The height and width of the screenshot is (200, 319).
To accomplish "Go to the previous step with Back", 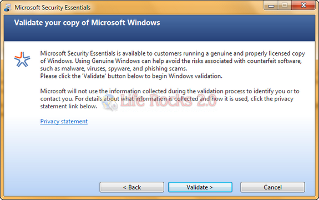I will [x=132, y=187].
